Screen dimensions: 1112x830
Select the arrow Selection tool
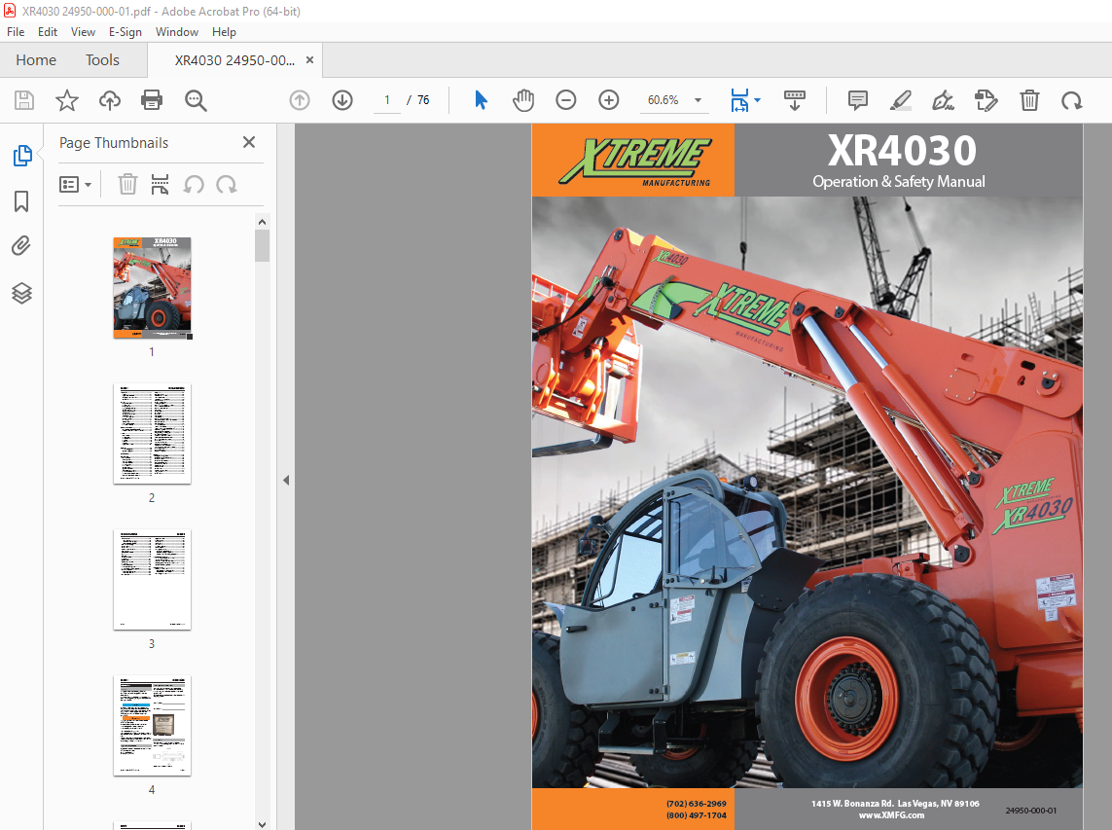(481, 100)
